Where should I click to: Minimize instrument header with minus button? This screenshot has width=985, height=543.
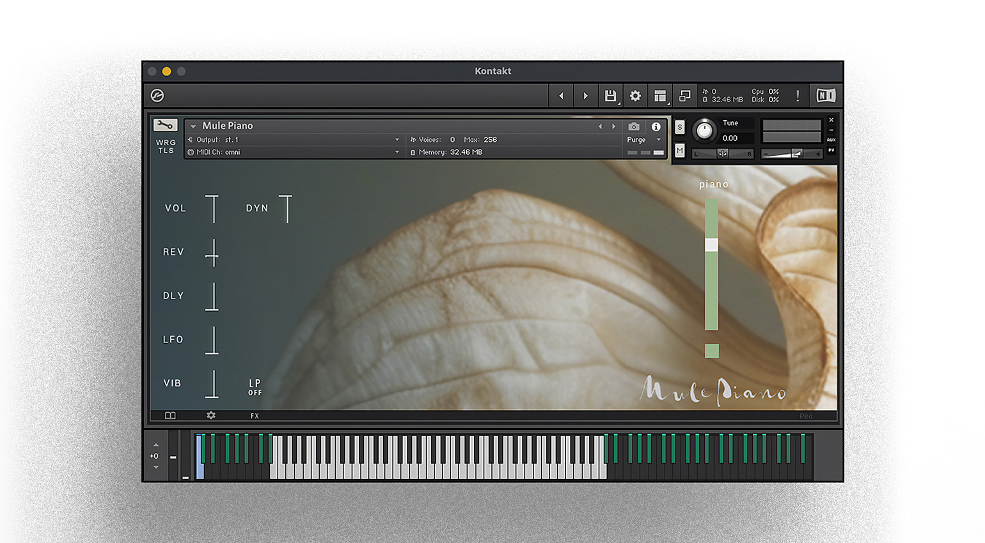(x=831, y=130)
